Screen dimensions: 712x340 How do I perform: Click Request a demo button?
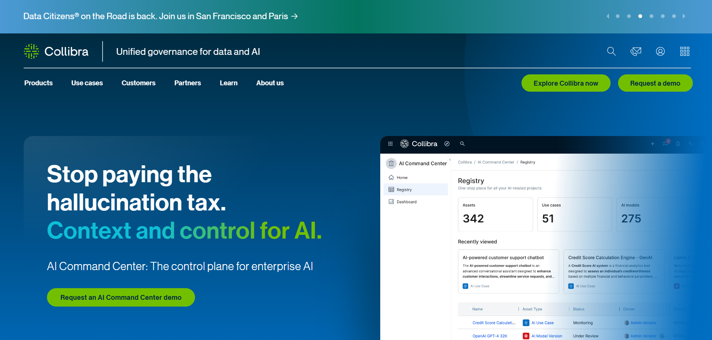[655, 83]
